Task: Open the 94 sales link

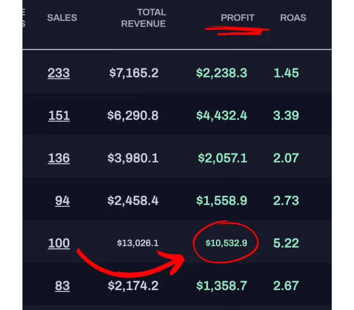Action: tap(62, 201)
